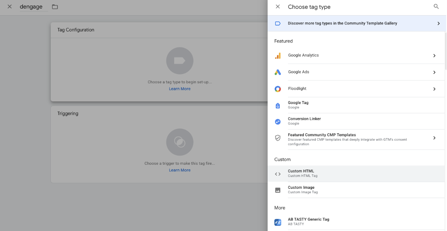Open Discover more tag types banner text

coord(342,23)
